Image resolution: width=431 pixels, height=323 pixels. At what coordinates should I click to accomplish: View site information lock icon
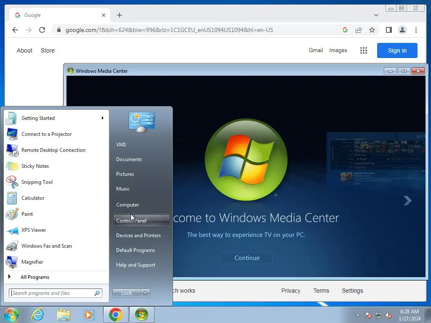59,30
